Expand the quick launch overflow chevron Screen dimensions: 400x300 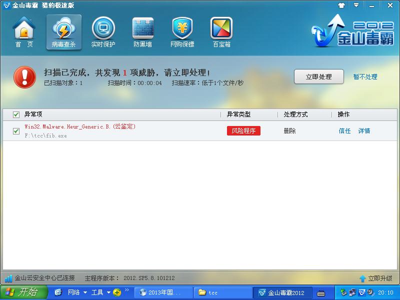[127, 290]
